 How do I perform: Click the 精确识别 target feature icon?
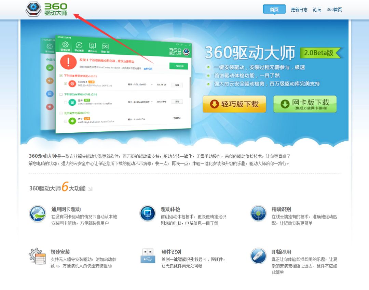point(258,213)
